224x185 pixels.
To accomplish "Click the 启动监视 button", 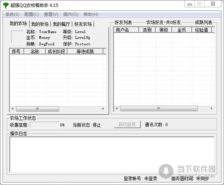I will point(127,124).
